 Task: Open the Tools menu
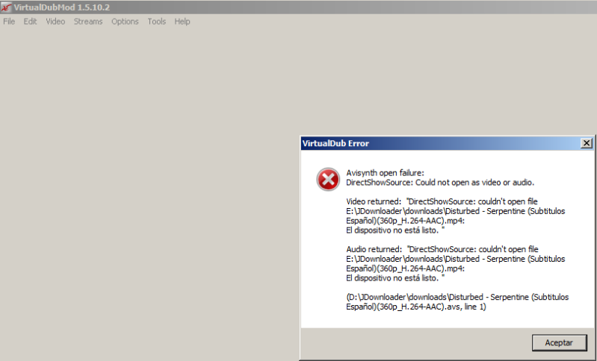click(157, 22)
